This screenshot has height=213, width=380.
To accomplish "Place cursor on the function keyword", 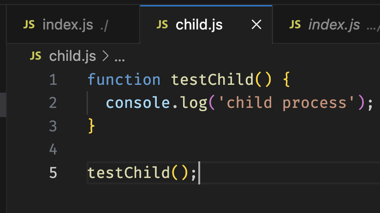I will click(x=124, y=80).
